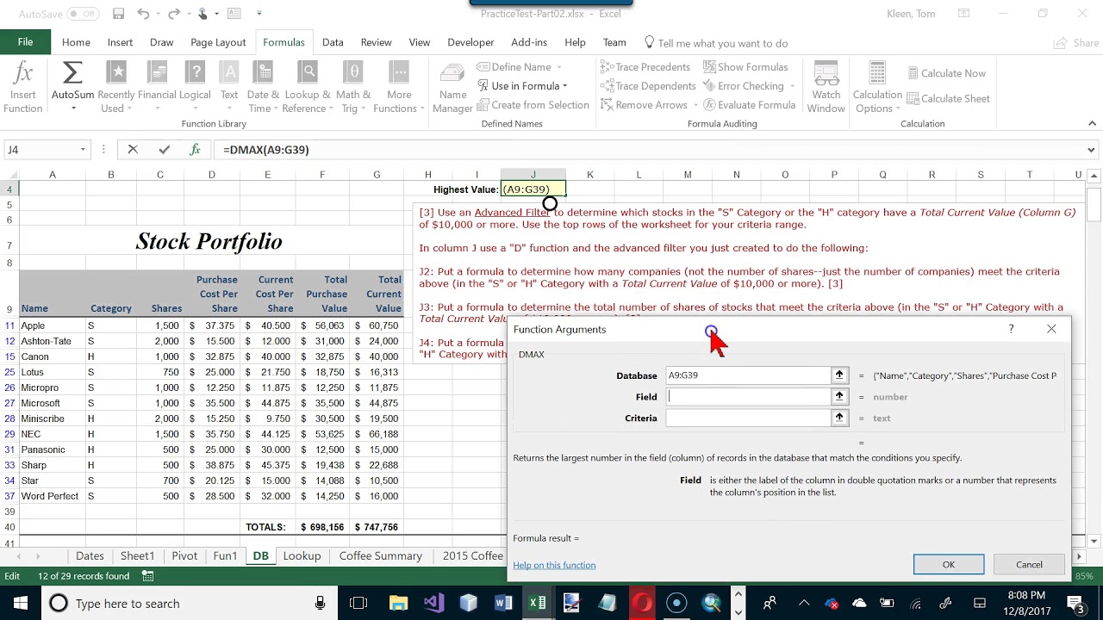Image resolution: width=1103 pixels, height=620 pixels.
Task: Open Text functions library
Action: click(228, 88)
